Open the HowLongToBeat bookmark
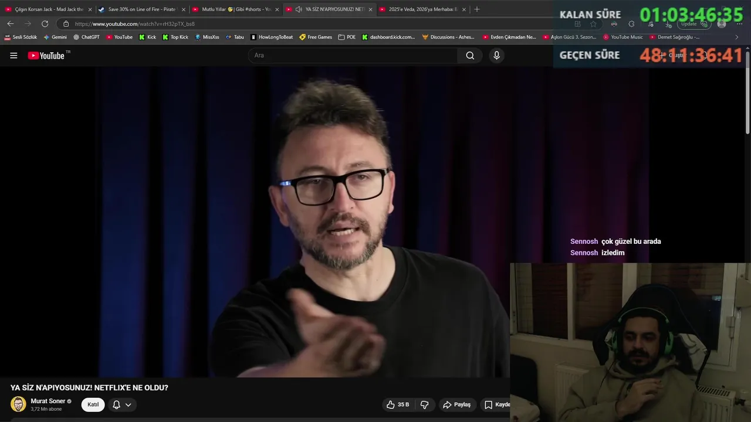This screenshot has width=751, height=422. [271, 37]
